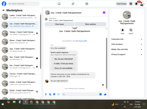Open Windows Start menu

pos(3,104)
